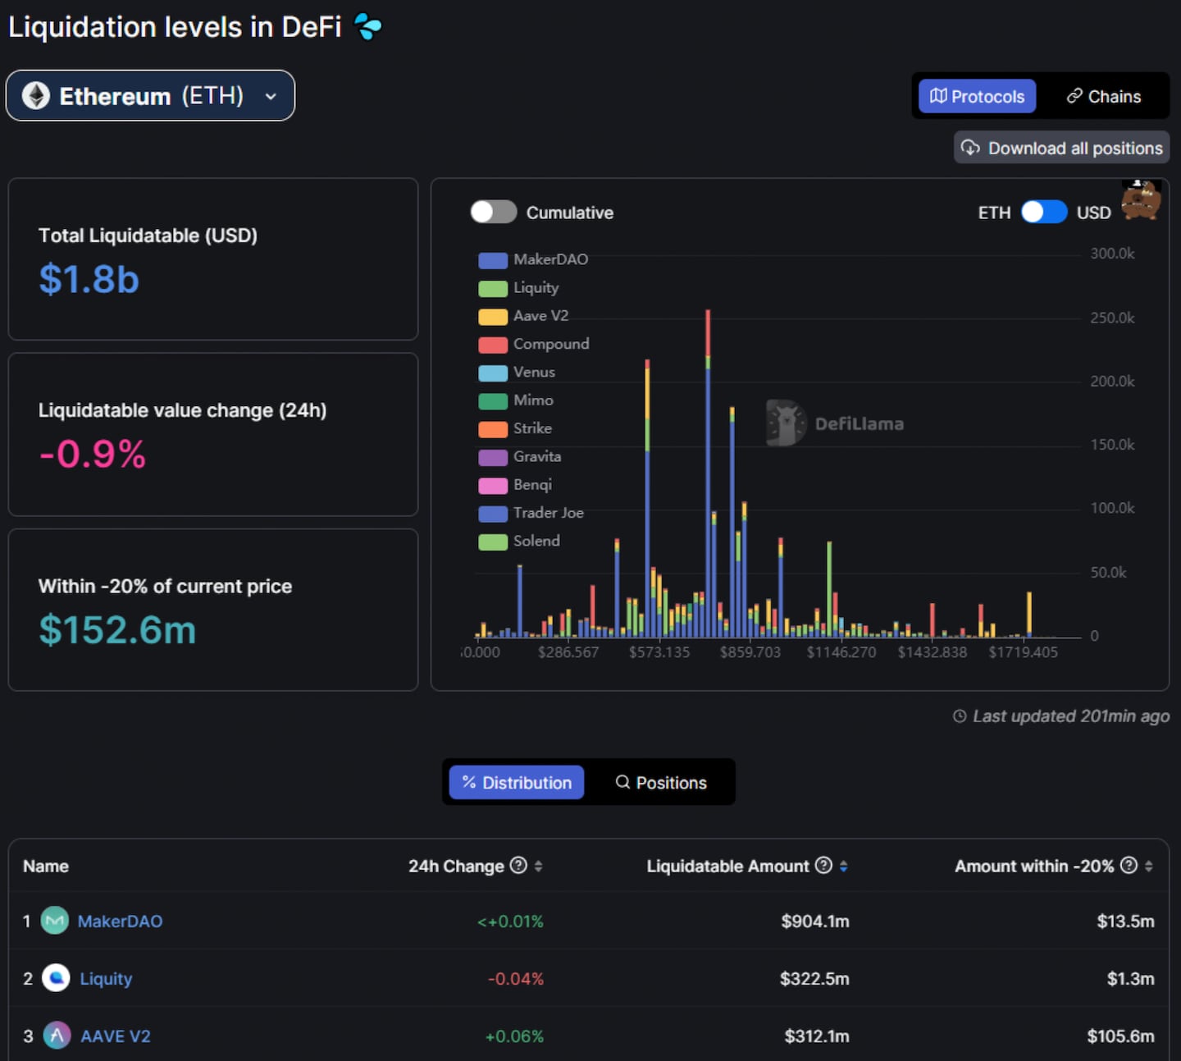Click MakerDAO's $13.5m amount within -20%
The width and height of the screenshot is (1181, 1061).
pyautogui.click(x=1125, y=921)
